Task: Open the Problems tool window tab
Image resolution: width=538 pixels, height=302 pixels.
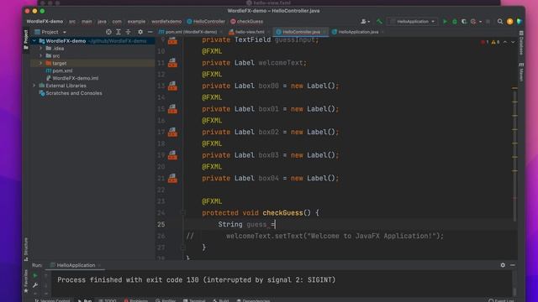Action: point(136,300)
